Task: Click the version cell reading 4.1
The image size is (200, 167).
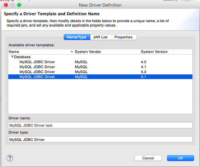Action: point(143,67)
